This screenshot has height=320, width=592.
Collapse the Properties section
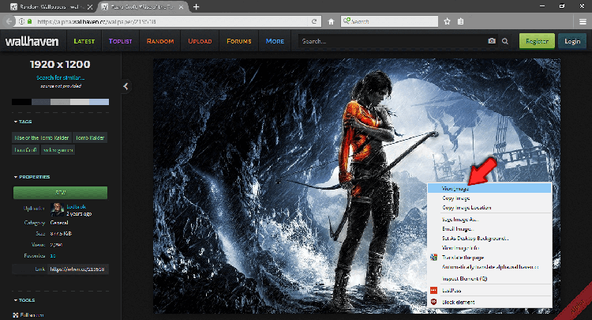pos(32,177)
